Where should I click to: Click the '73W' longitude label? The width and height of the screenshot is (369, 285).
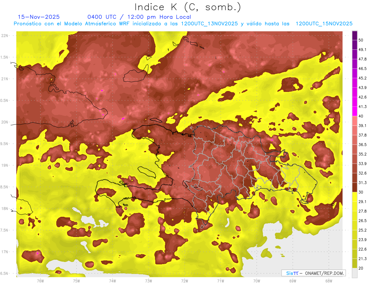[x=149, y=281]
